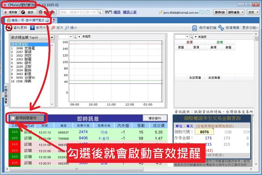Click the vertical scrollbar down arrow at right edge
The width and height of the screenshot is (262, 175).
coord(256,164)
